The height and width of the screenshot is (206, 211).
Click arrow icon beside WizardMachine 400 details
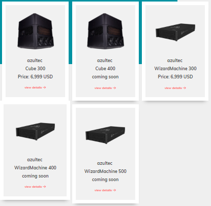[x=44, y=187]
